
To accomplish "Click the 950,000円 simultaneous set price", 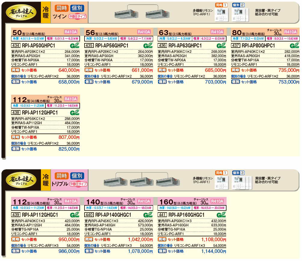I will tap(69, 239).
